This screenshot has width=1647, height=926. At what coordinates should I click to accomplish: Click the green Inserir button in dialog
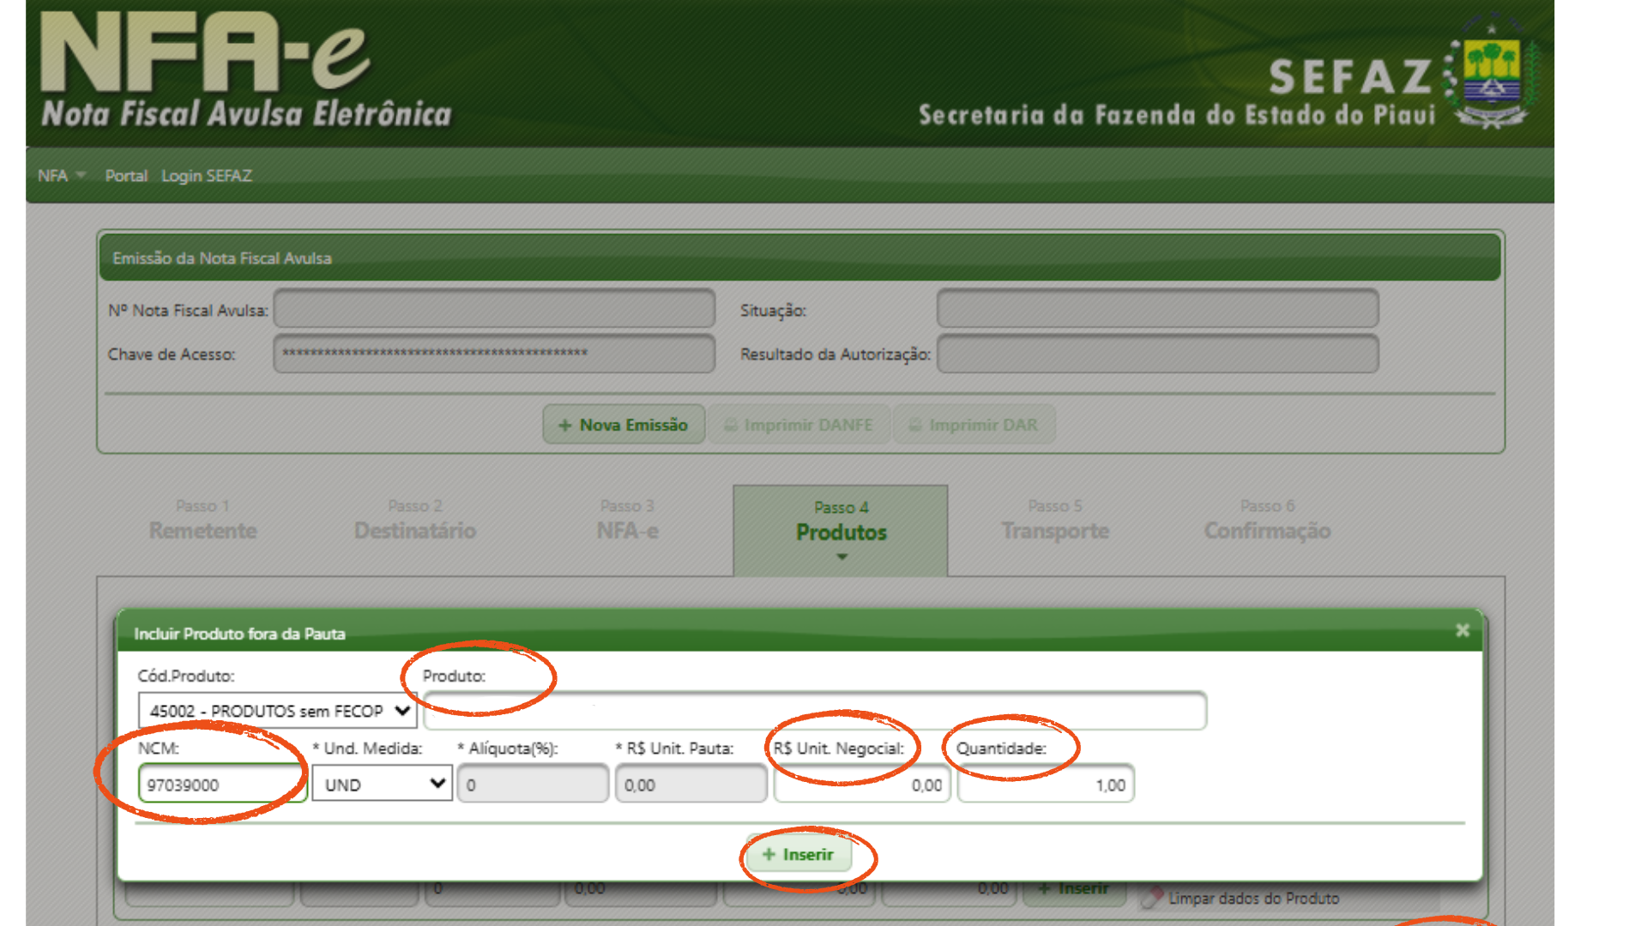point(798,854)
